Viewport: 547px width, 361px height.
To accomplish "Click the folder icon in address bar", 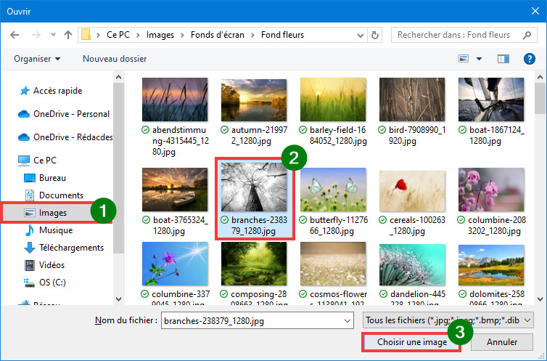I will coord(86,35).
